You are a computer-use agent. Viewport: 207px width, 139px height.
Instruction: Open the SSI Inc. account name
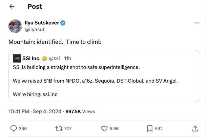[32, 58]
